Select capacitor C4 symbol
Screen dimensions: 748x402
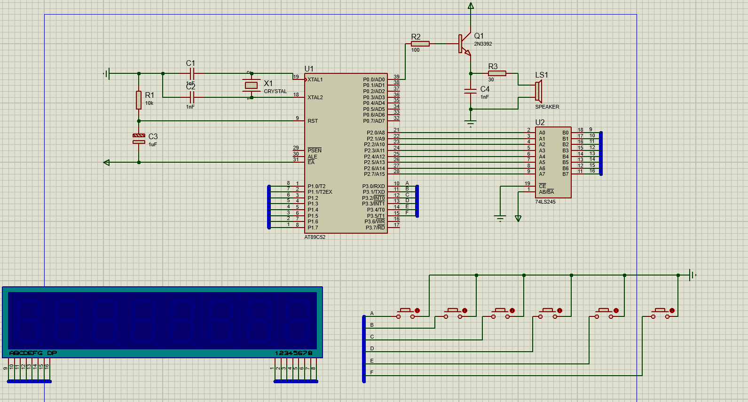click(471, 91)
